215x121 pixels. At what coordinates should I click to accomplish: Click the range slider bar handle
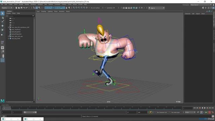(x=30, y=112)
